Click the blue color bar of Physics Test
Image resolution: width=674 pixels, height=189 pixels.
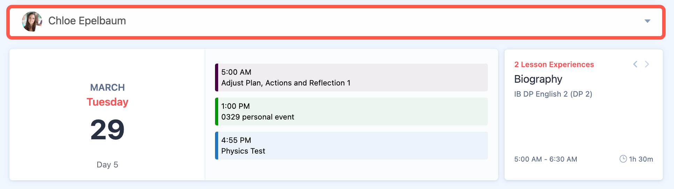pos(216,146)
